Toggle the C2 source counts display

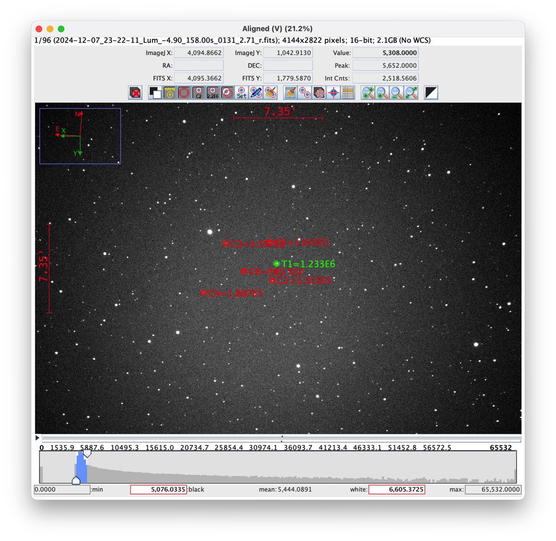pyautogui.click(x=197, y=93)
